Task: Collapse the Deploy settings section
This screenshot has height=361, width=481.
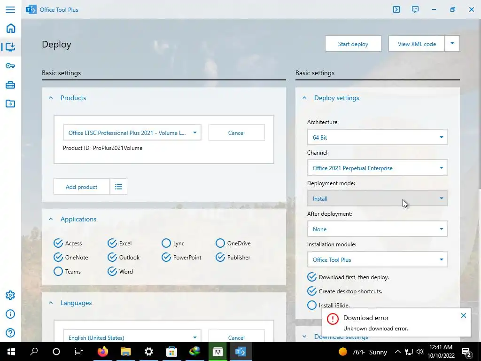Action: click(304, 98)
